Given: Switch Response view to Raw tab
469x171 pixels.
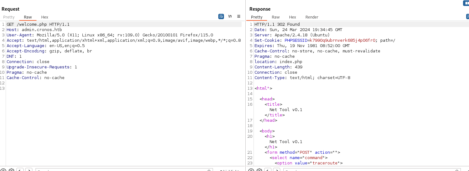Looking at the screenshot, I should point(276,17).
